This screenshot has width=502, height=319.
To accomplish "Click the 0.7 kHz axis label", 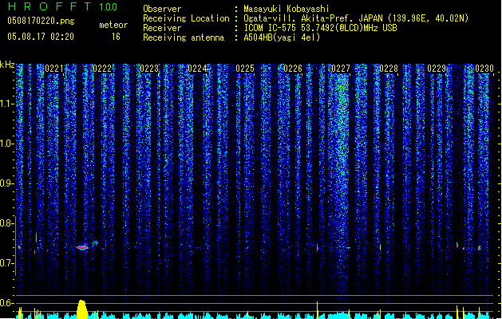I will pos(6,263).
